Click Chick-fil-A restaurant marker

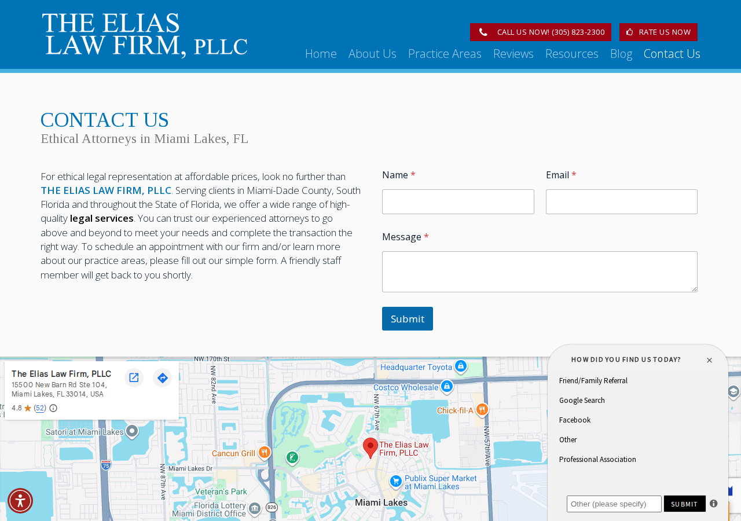click(x=482, y=409)
